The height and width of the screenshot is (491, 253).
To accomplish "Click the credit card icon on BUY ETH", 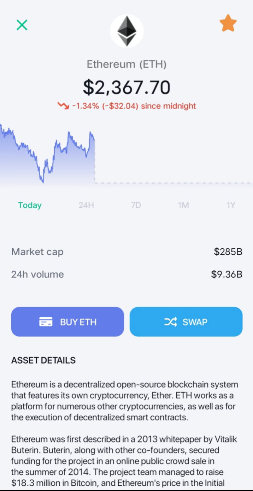I will 46,322.
